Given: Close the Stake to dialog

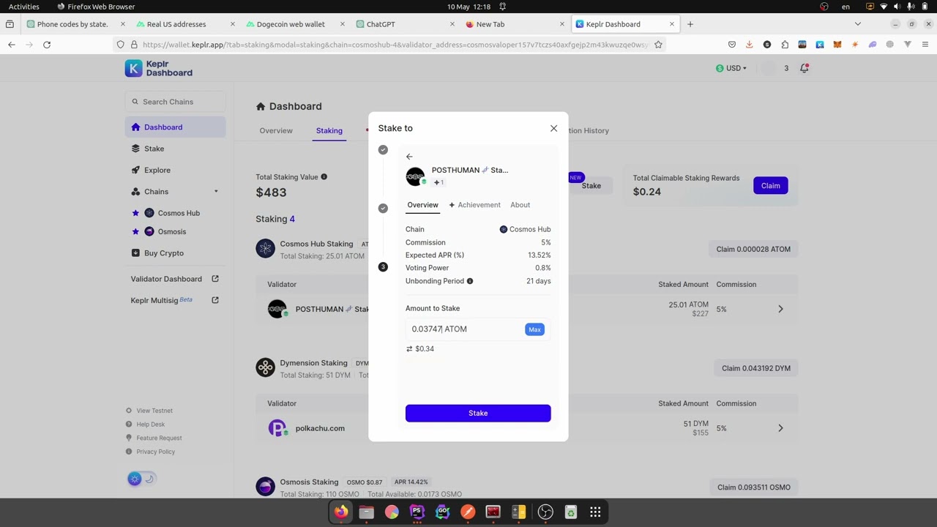Looking at the screenshot, I should (x=553, y=128).
